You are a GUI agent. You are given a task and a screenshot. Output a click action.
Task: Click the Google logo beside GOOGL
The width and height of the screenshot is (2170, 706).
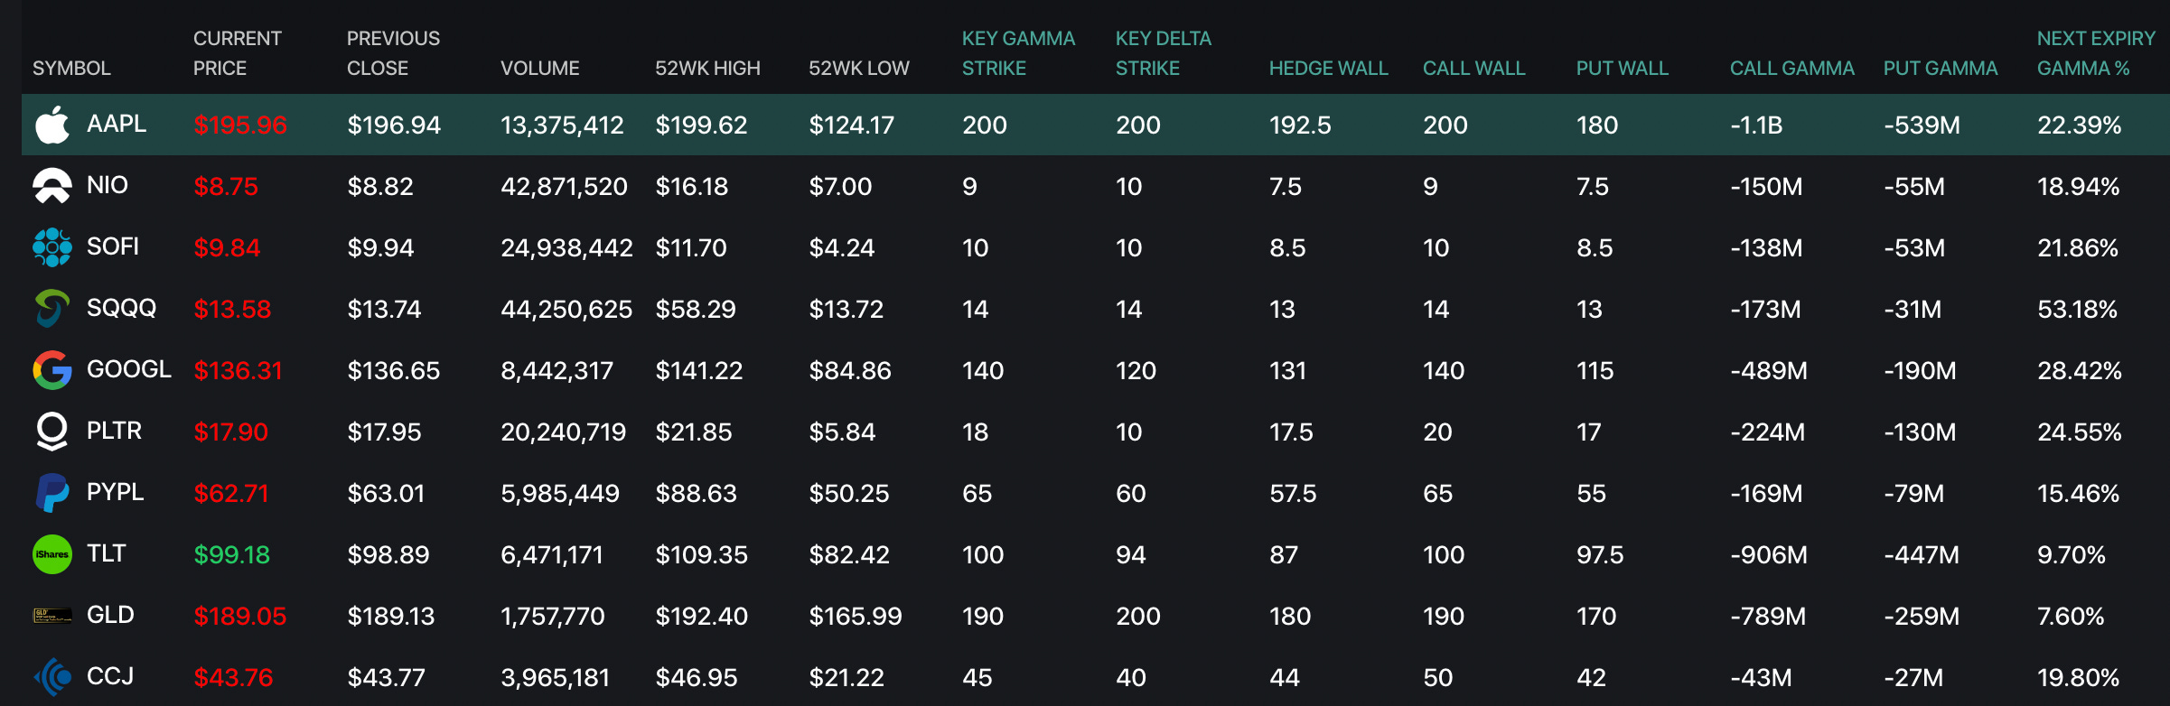pos(52,370)
